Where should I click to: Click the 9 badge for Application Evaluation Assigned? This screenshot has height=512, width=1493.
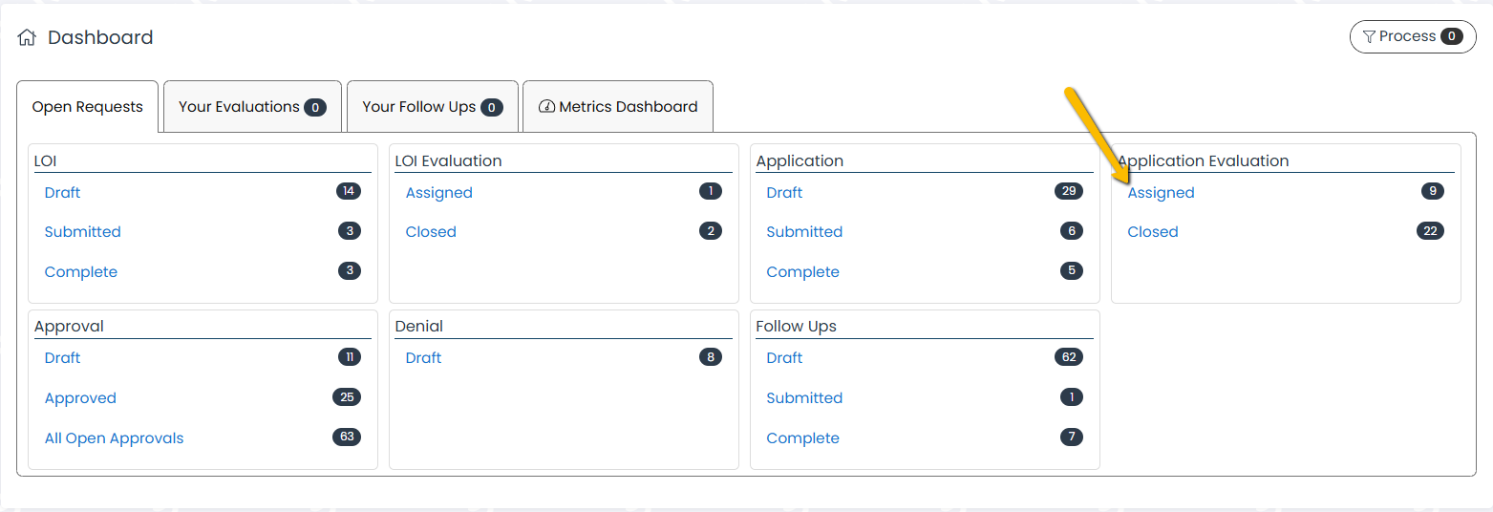(1433, 191)
